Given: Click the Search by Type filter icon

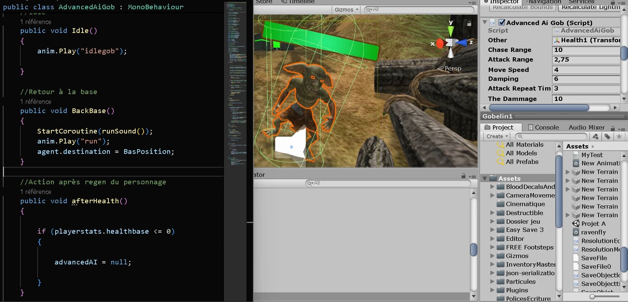Looking at the screenshot, I should click(595, 136).
